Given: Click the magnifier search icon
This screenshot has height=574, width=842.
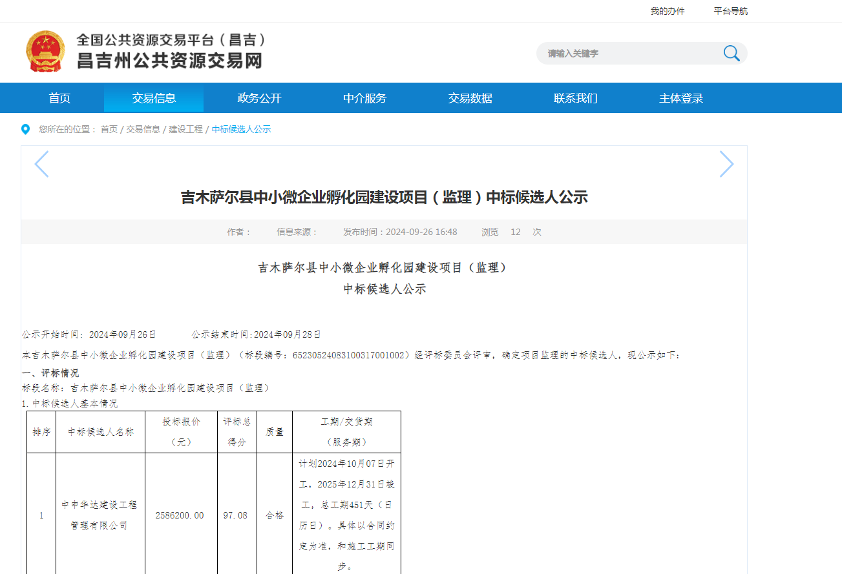Looking at the screenshot, I should tap(731, 54).
